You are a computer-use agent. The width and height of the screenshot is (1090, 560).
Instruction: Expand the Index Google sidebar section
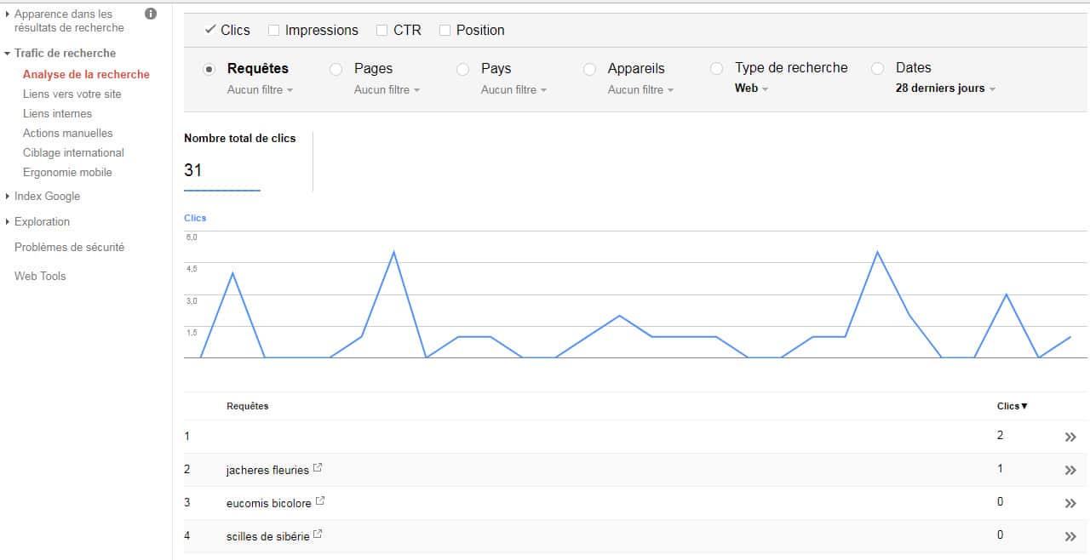(47, 196)
